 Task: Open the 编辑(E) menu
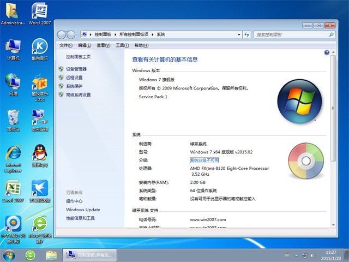click(85, 45)
